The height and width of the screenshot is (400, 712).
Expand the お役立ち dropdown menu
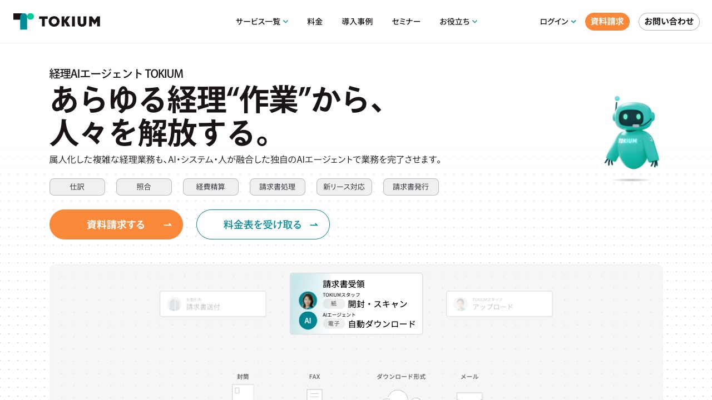(458, 22)
